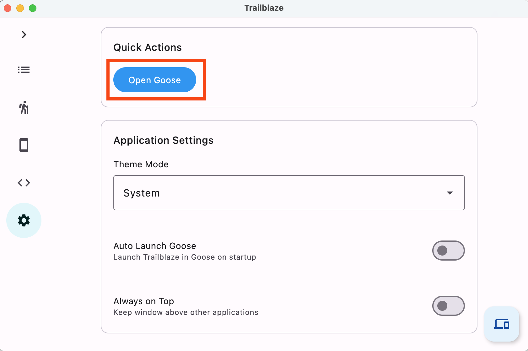Viewport: 528px width, 351px height.
Task: Open the hiker trails sidebar icon
Action: pyautogui.click(x=24, y=108)
